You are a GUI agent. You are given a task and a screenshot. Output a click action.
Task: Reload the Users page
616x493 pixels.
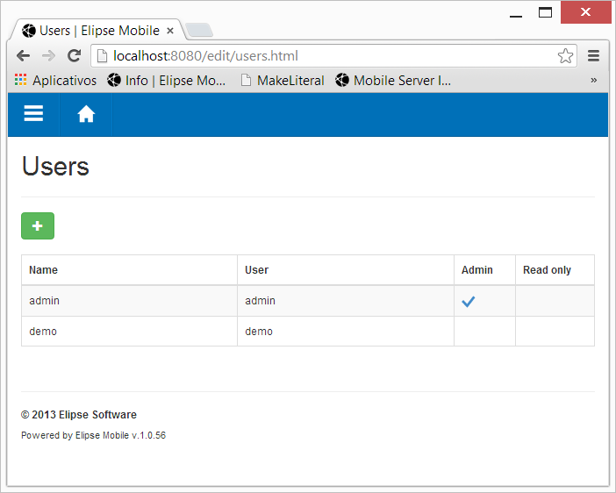pos(74,56)
